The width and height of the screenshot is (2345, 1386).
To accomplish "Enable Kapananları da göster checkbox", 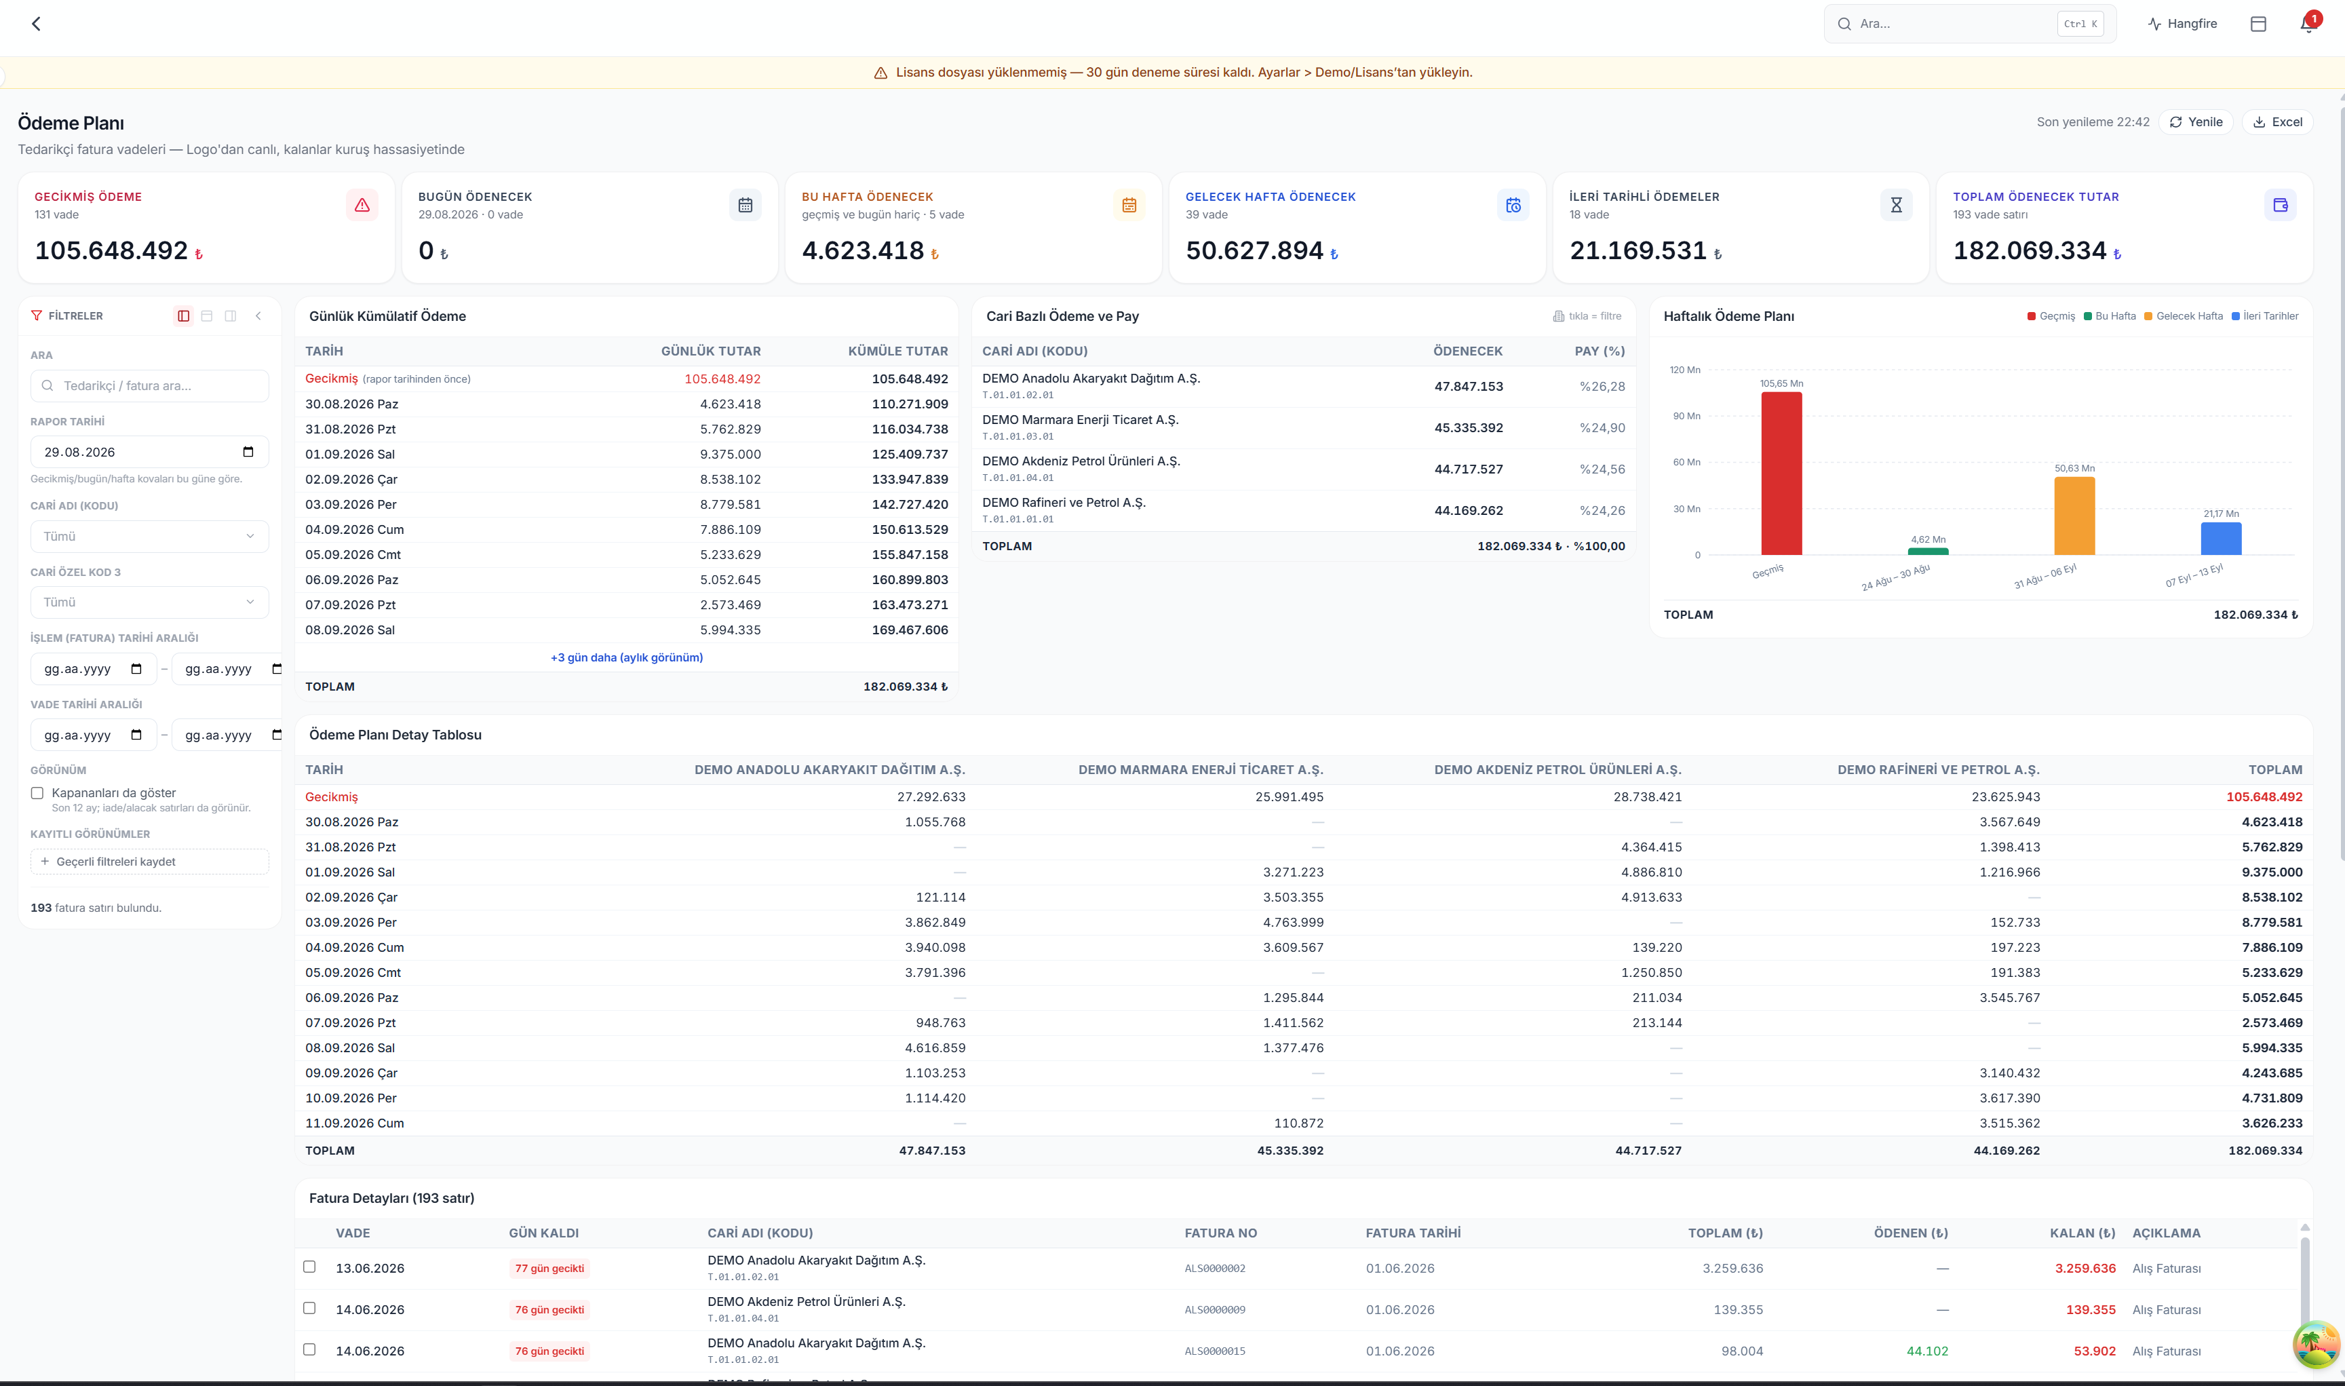I will [x=37, y=793].
